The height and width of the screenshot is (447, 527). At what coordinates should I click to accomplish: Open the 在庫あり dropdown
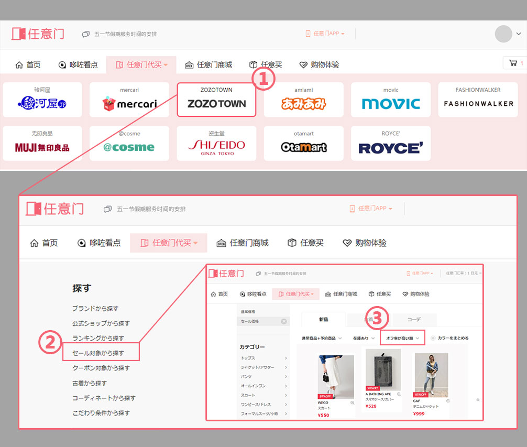click(x=364, y=338)
